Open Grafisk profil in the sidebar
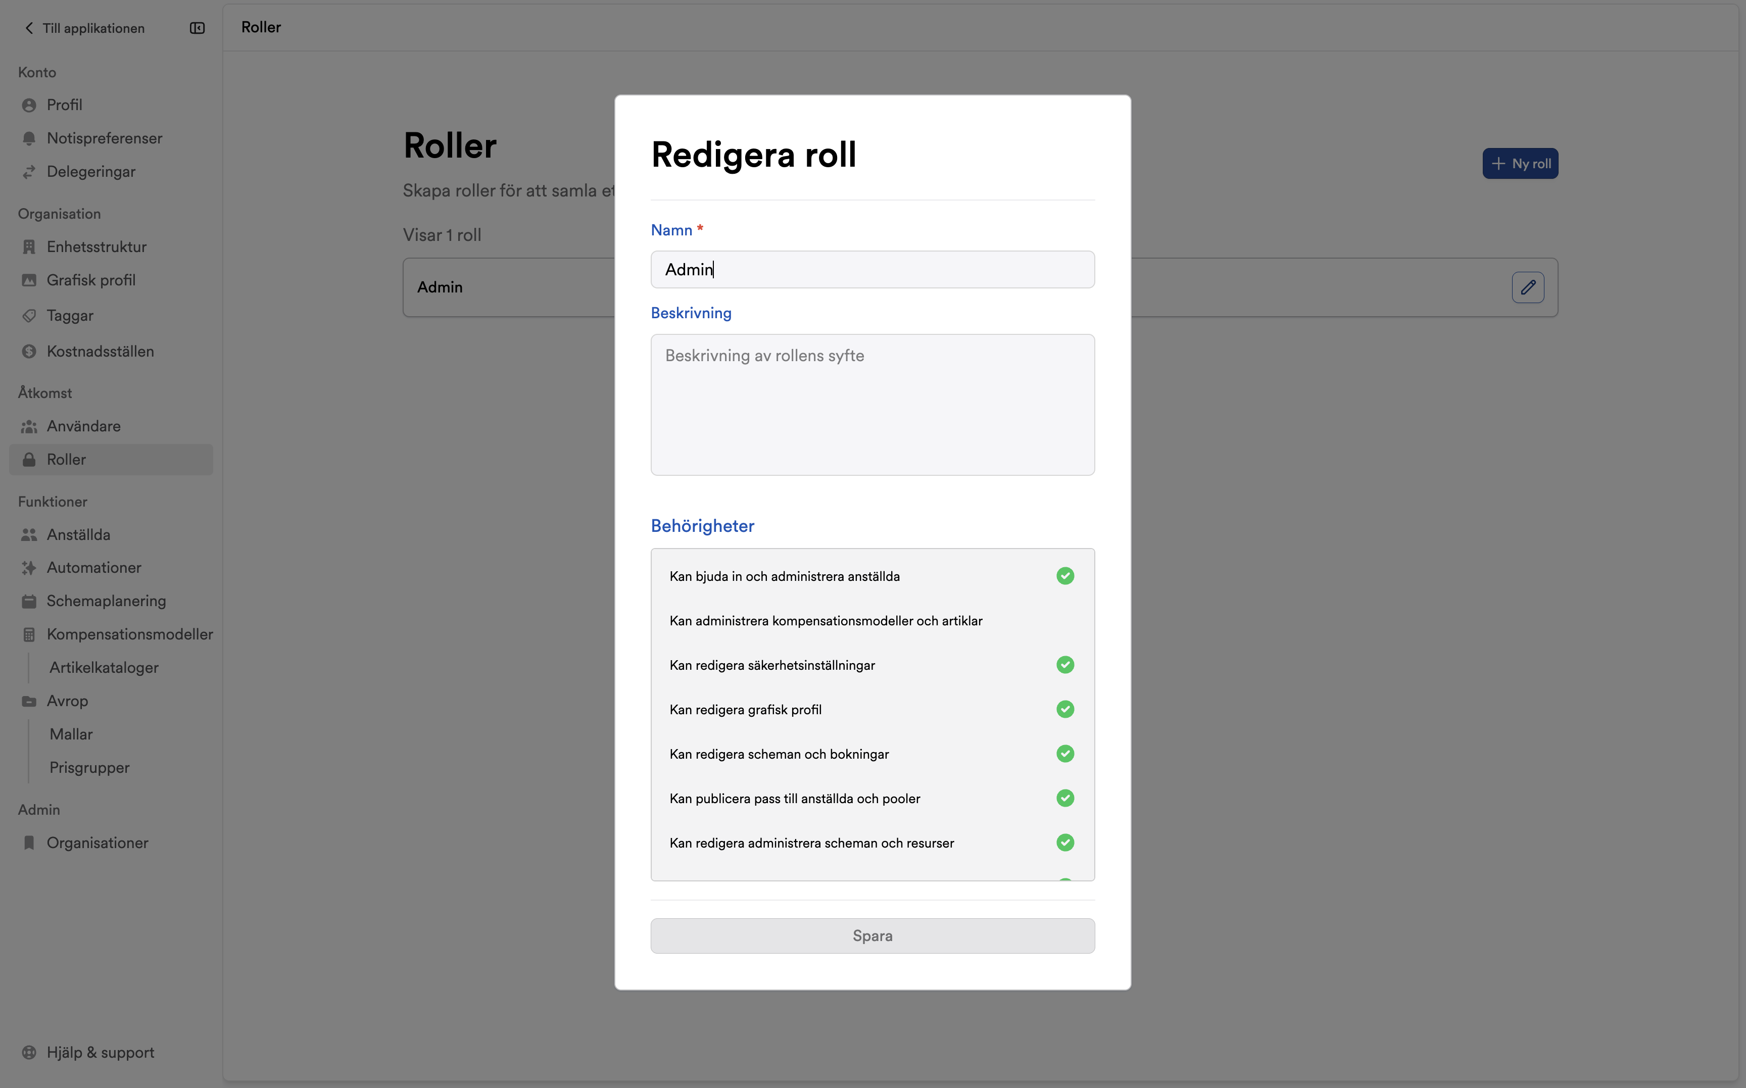Image resolution: width=1746 pixels, height=1088 pixels. click(x=111, y=280)
